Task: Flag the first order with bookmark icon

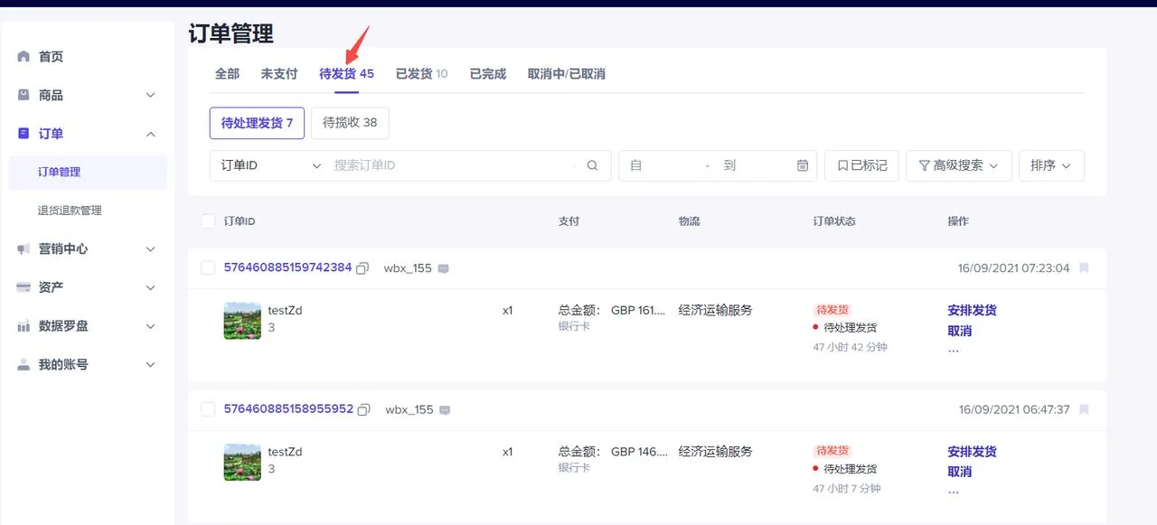Action: click(1084, 268)
